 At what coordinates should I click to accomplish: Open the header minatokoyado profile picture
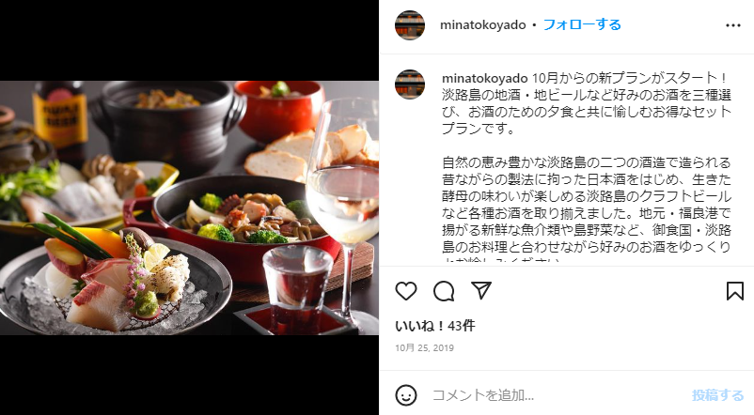[410, 25]
